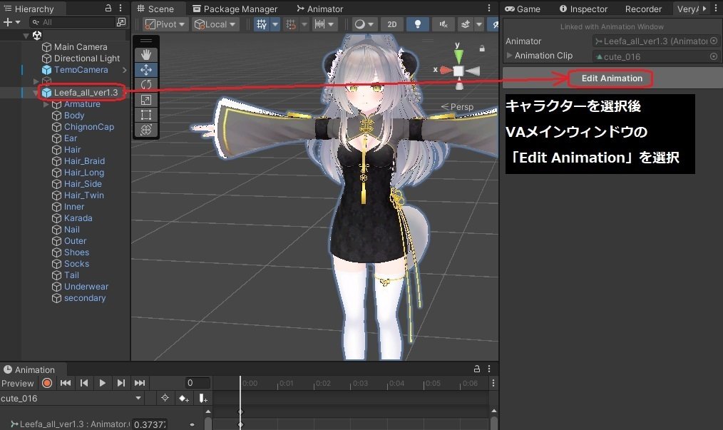Screen dimensions: 723x430
Task: Collapse Leefa_all_ver1.3 tree node
Action: tap(36, 93)
